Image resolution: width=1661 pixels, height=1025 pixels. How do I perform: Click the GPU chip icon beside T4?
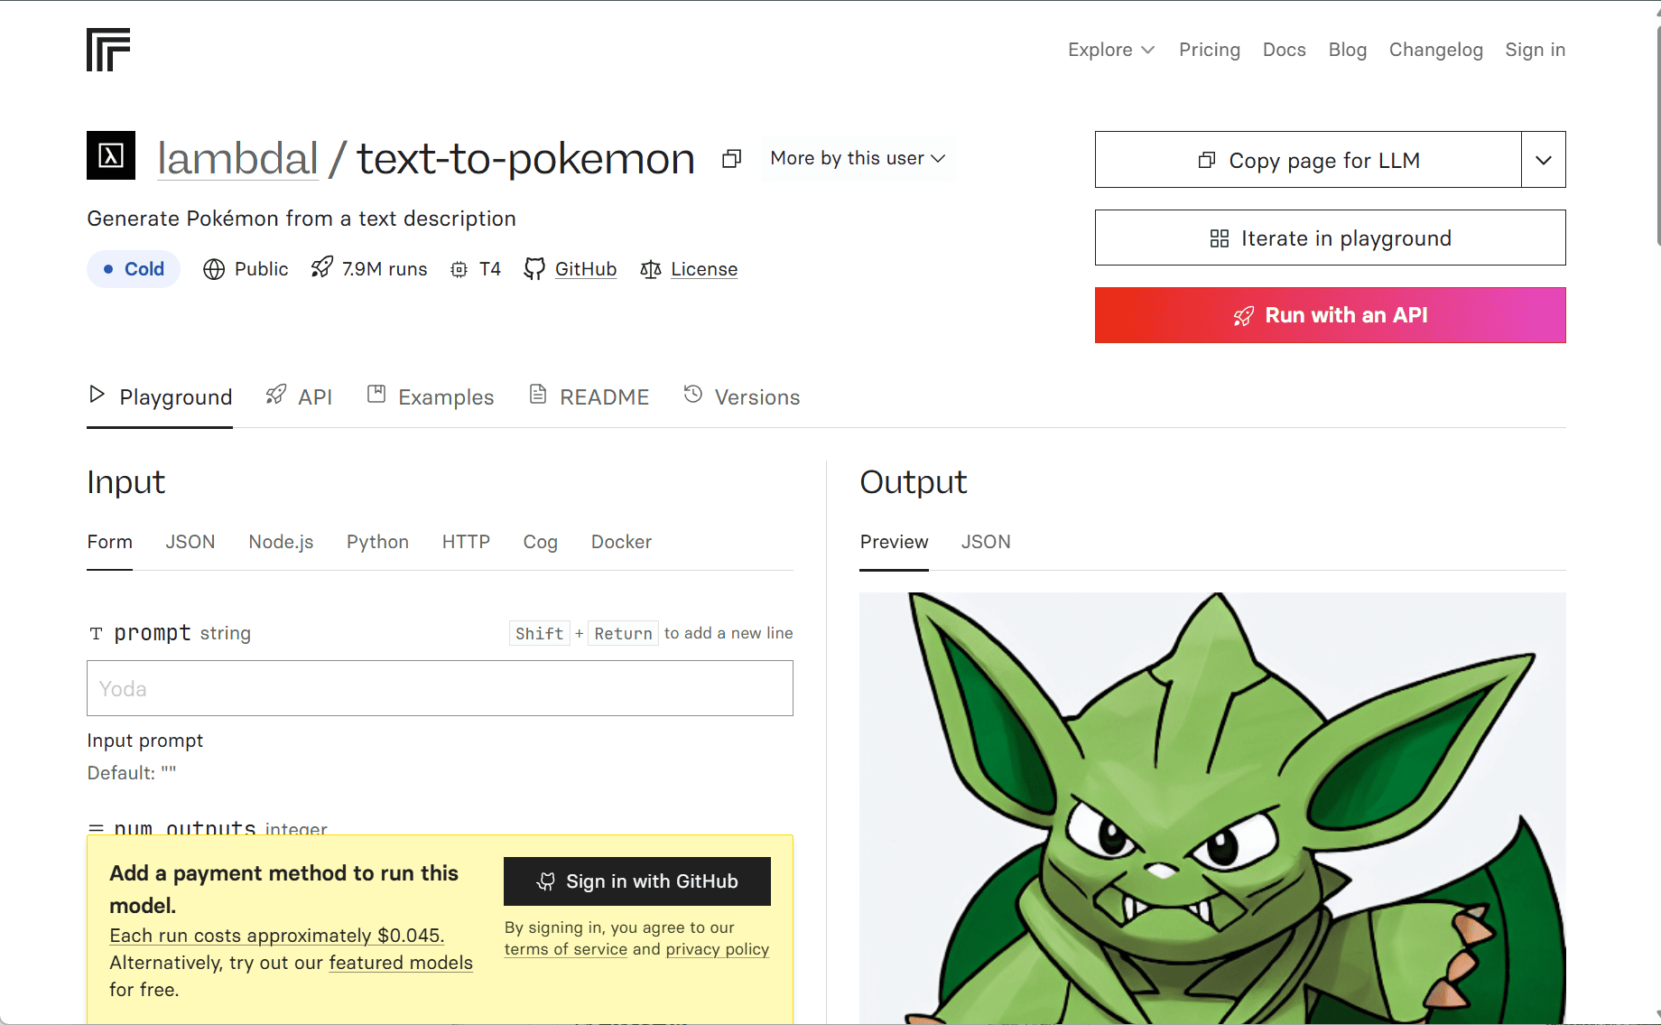pyautogui.click(x=460, y=268)
